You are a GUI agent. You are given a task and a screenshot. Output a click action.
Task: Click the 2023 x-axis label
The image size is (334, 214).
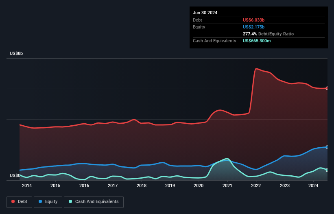point(285,186)
